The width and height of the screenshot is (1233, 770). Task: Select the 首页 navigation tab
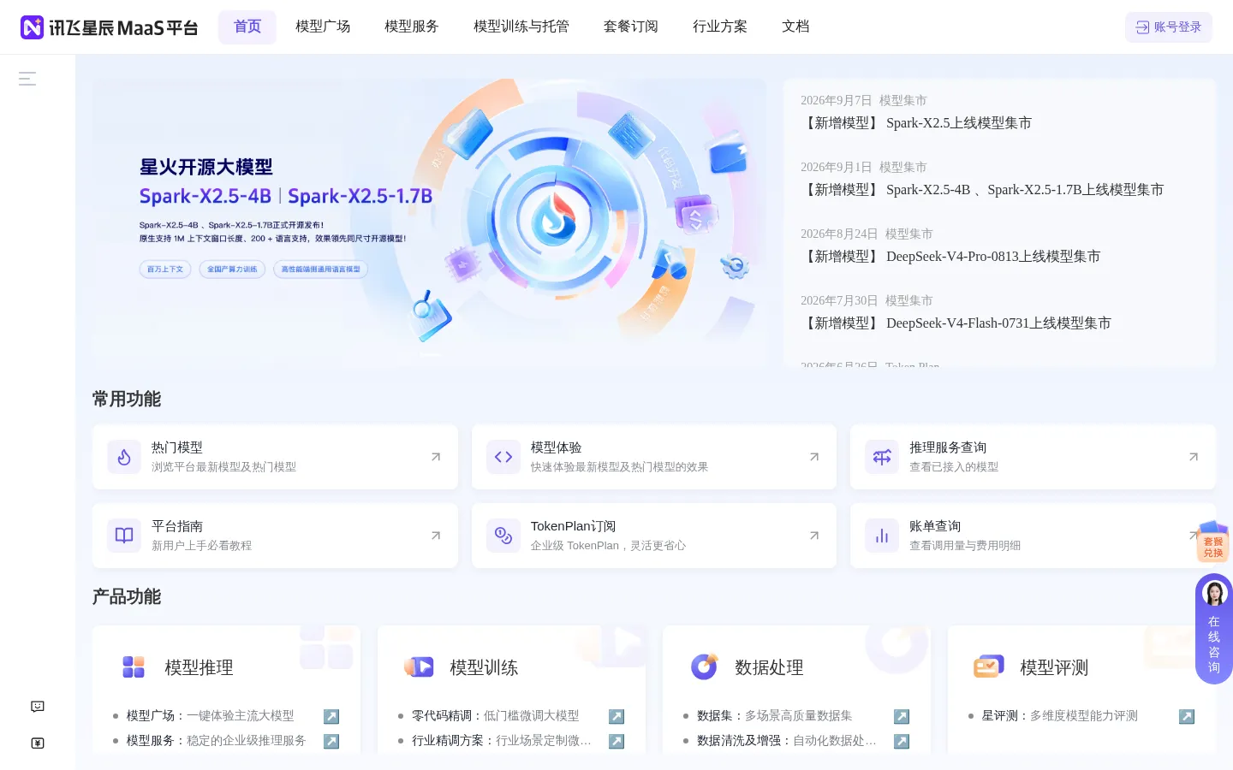(247, 27)
